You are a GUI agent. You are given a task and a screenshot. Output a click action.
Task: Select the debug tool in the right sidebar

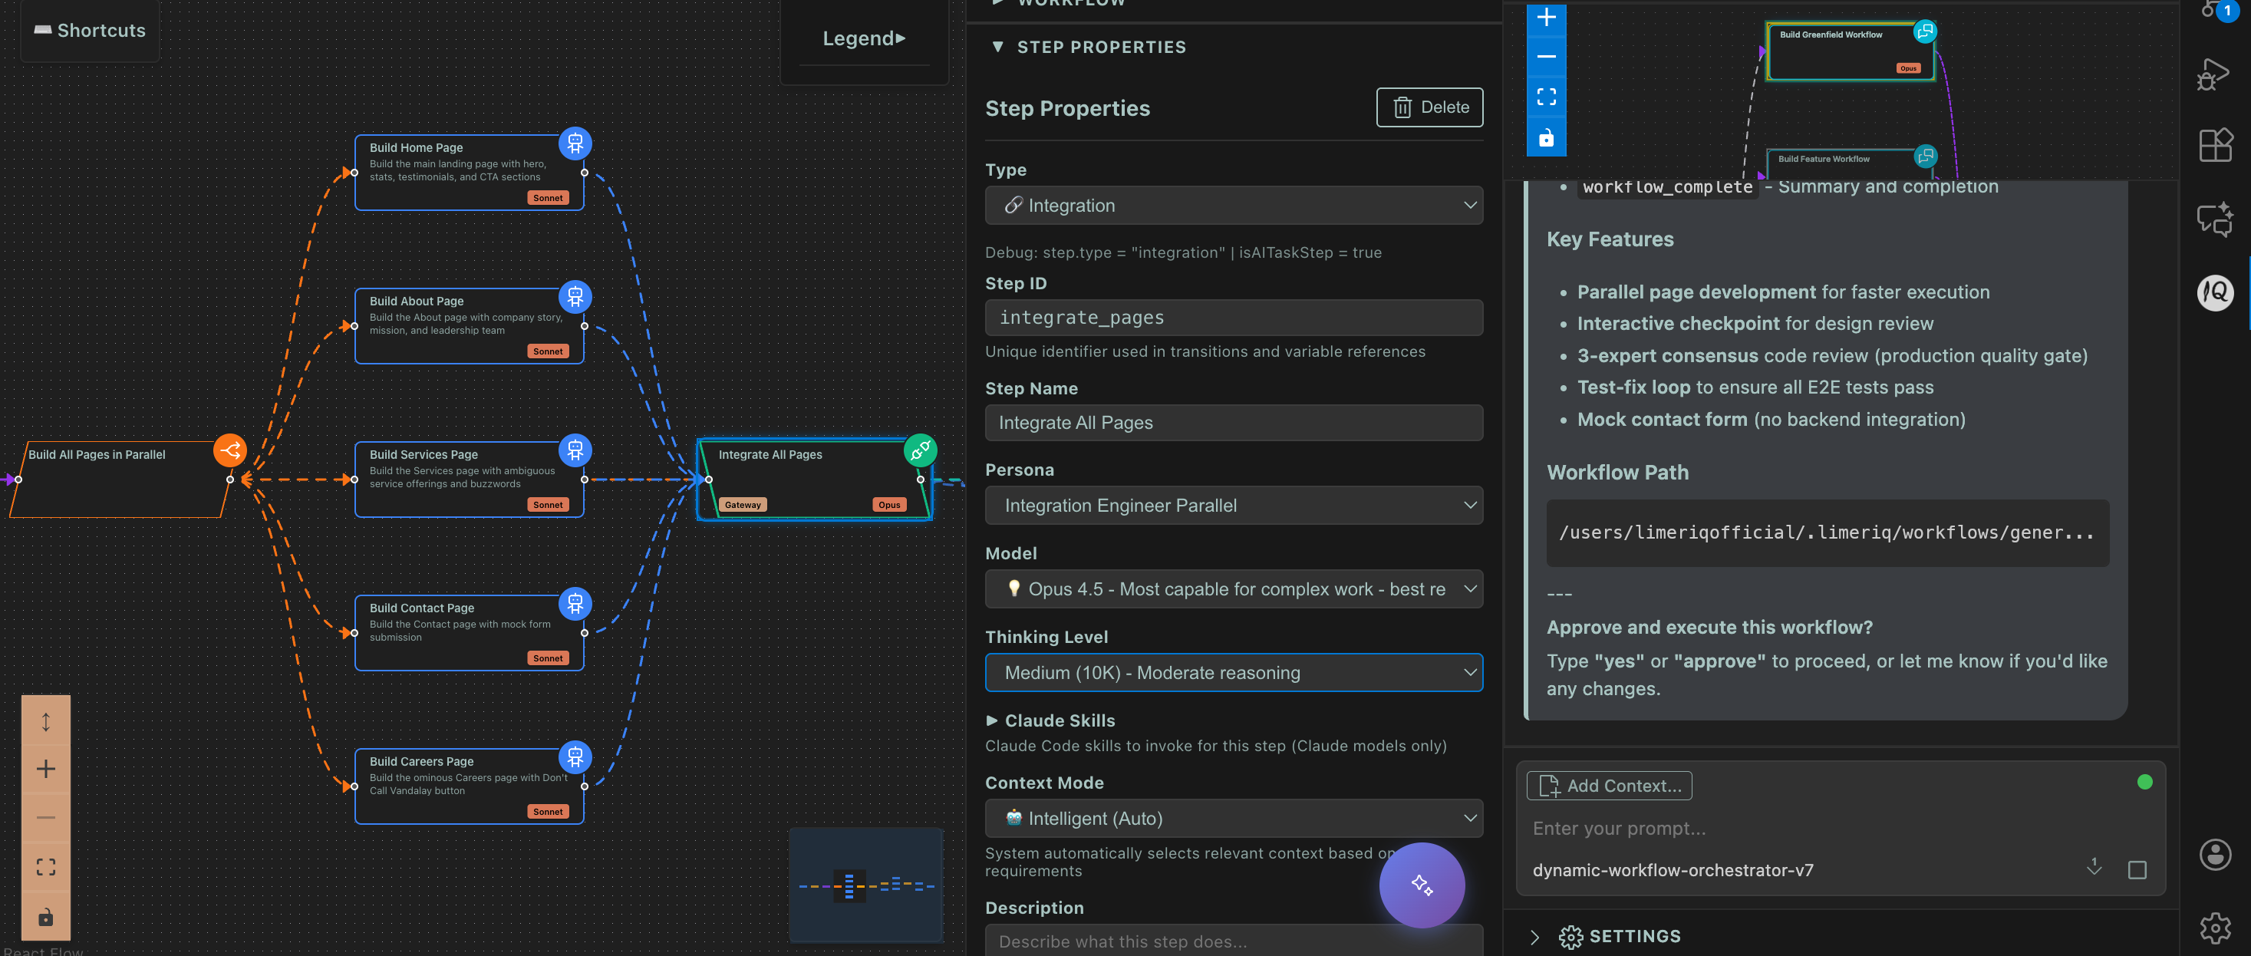[2214, 74]
